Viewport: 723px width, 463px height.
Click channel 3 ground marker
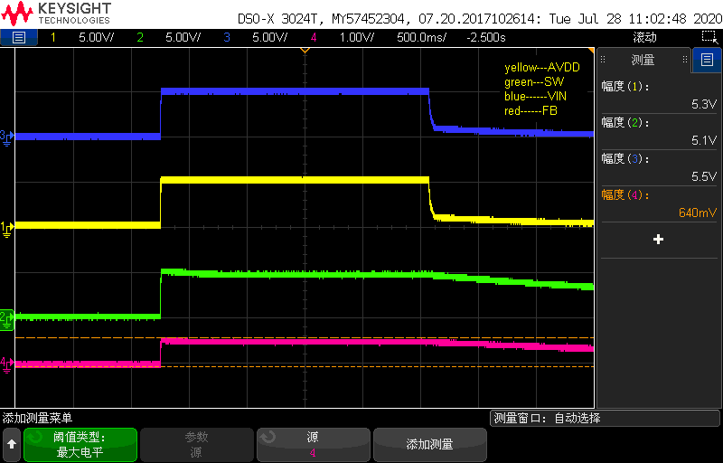pos(6,137)
